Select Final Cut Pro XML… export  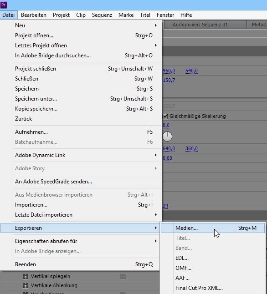click(x=213, y=288)
